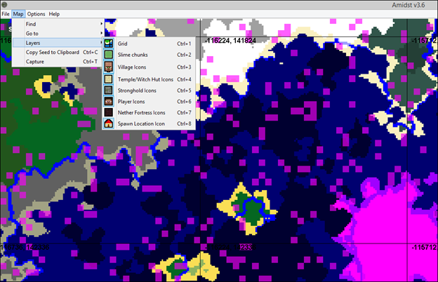This screenshot has width=438, height=282.
Task: Click the arrow beside Find
Action: pyautogui.click(x=101, y=24)
